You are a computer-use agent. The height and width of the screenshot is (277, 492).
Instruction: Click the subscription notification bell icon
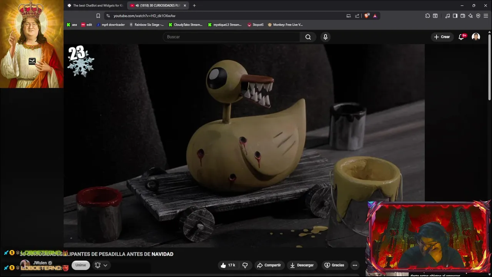(x=98, y=265)
